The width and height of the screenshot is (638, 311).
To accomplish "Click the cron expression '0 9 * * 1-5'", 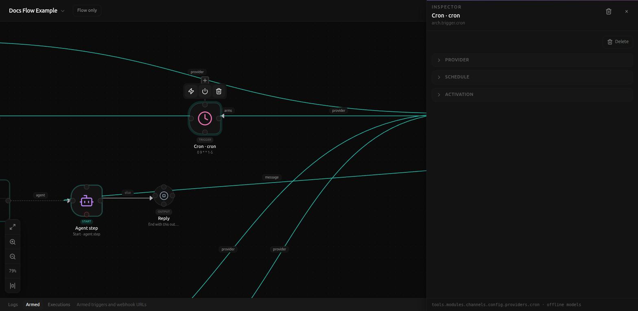I will point(205,152).
